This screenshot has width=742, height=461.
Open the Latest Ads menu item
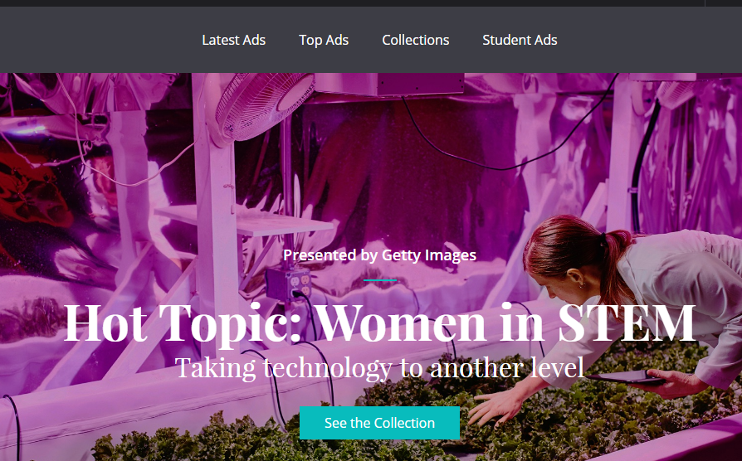(x=234, y=40)
